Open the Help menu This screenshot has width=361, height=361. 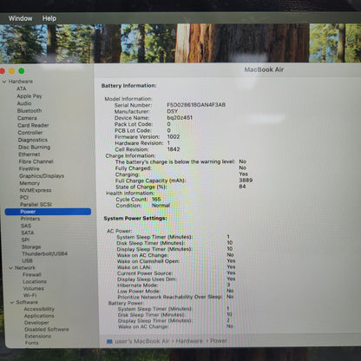coord(49,18)
